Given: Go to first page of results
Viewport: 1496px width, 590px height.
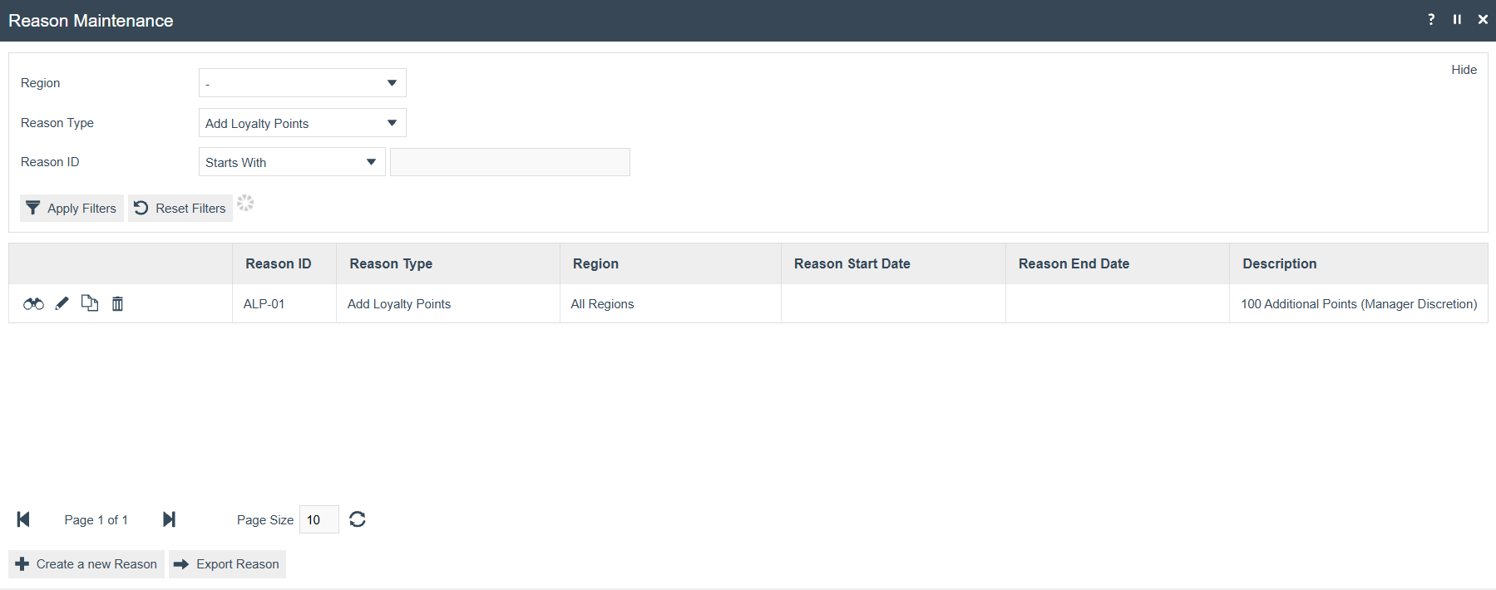Looking at the screenshot, I should [x=23, y=519].
